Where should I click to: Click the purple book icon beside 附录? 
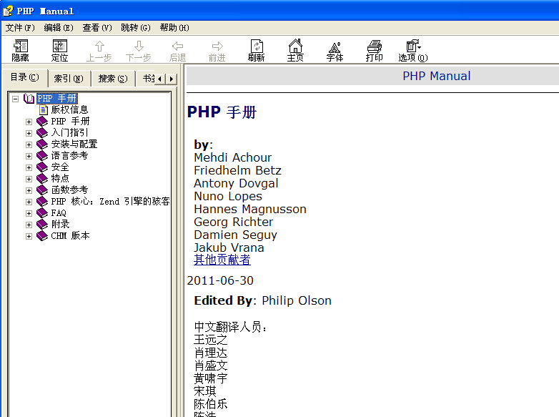point(42,225)
